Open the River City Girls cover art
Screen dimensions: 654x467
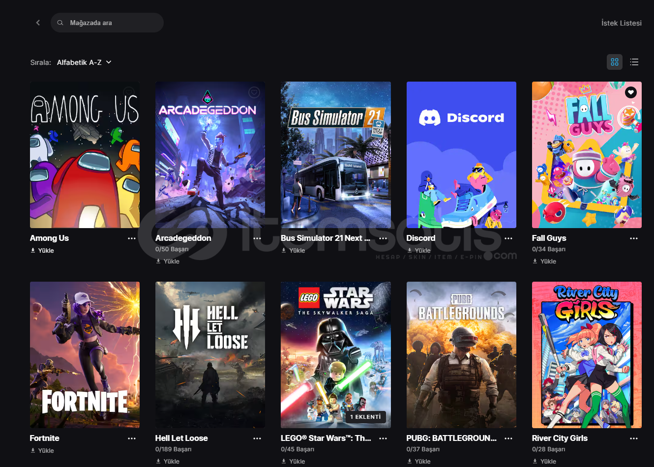[x=587, y=355]
